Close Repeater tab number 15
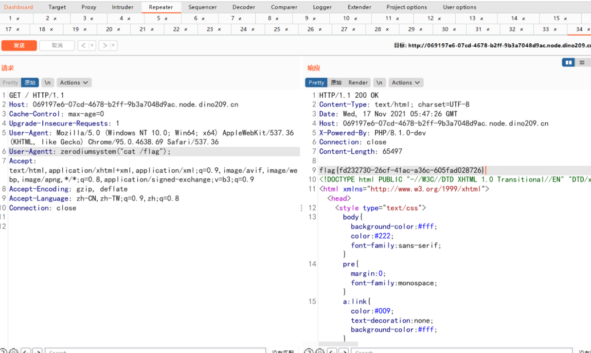Viewport: 591px width, 353px height. tap(566, 18)
